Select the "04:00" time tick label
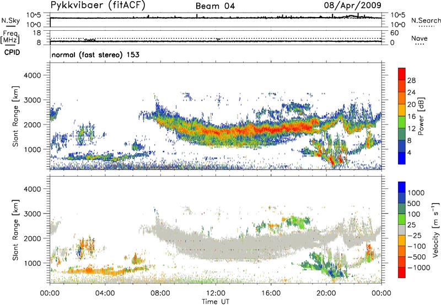This screenshot has width=441, height=305. [x=105, y=293]
